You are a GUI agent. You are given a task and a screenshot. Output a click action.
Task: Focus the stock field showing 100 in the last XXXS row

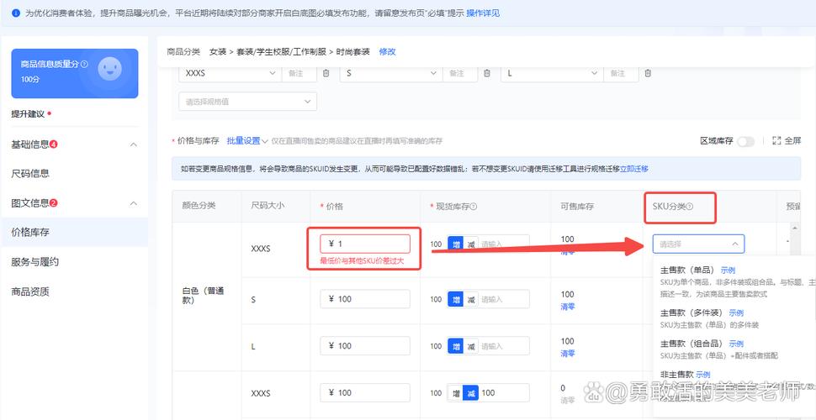coord(503,393)
